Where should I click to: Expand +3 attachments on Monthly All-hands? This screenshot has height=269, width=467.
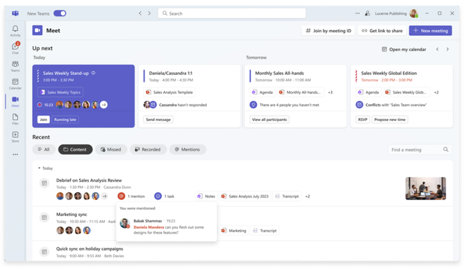click(330, 92)
